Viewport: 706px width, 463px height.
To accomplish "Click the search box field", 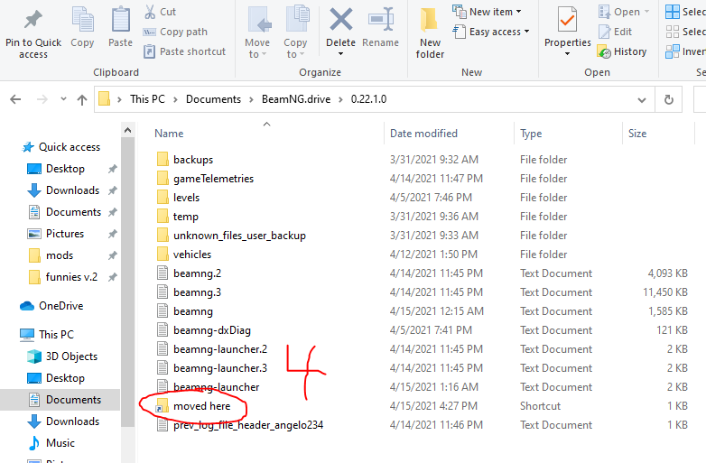I will 700,99.
